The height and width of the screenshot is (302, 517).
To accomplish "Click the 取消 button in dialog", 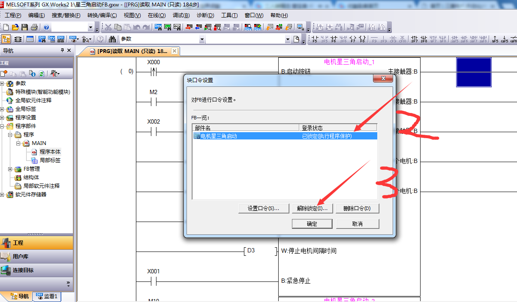I will (357, 224).
